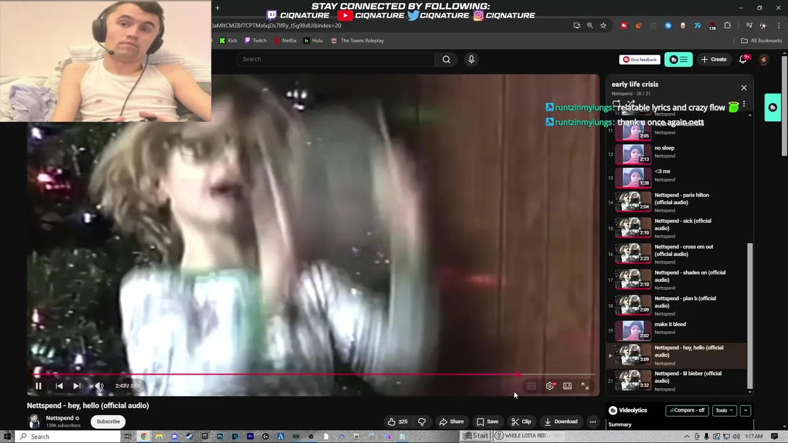Play 'Nettspend - paris hilton' playlist item
The height and width of the screenshot is (443, 788).
pos(677,202)
